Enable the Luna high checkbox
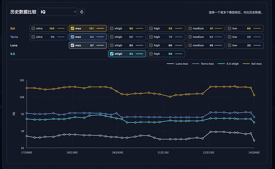Image resolution: width=275 pixels, height=169 pixels. [151, 46]
